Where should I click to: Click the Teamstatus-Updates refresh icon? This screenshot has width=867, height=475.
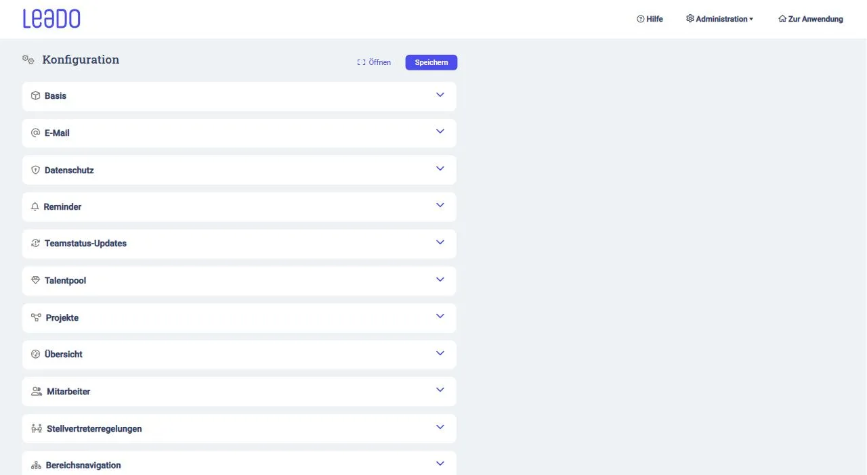click(36, 244)
